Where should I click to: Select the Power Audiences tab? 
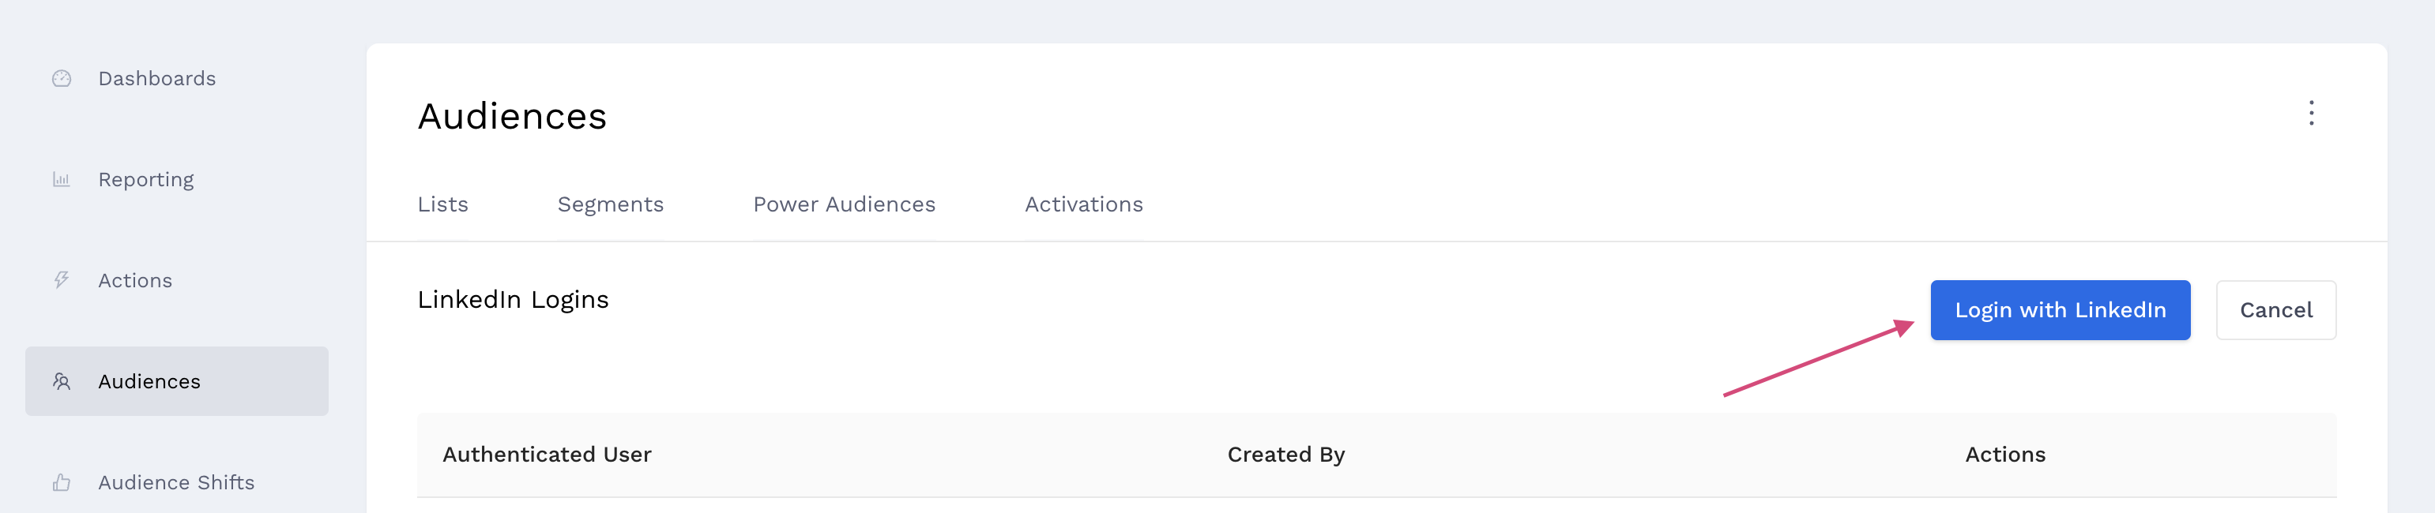(843, 204)
